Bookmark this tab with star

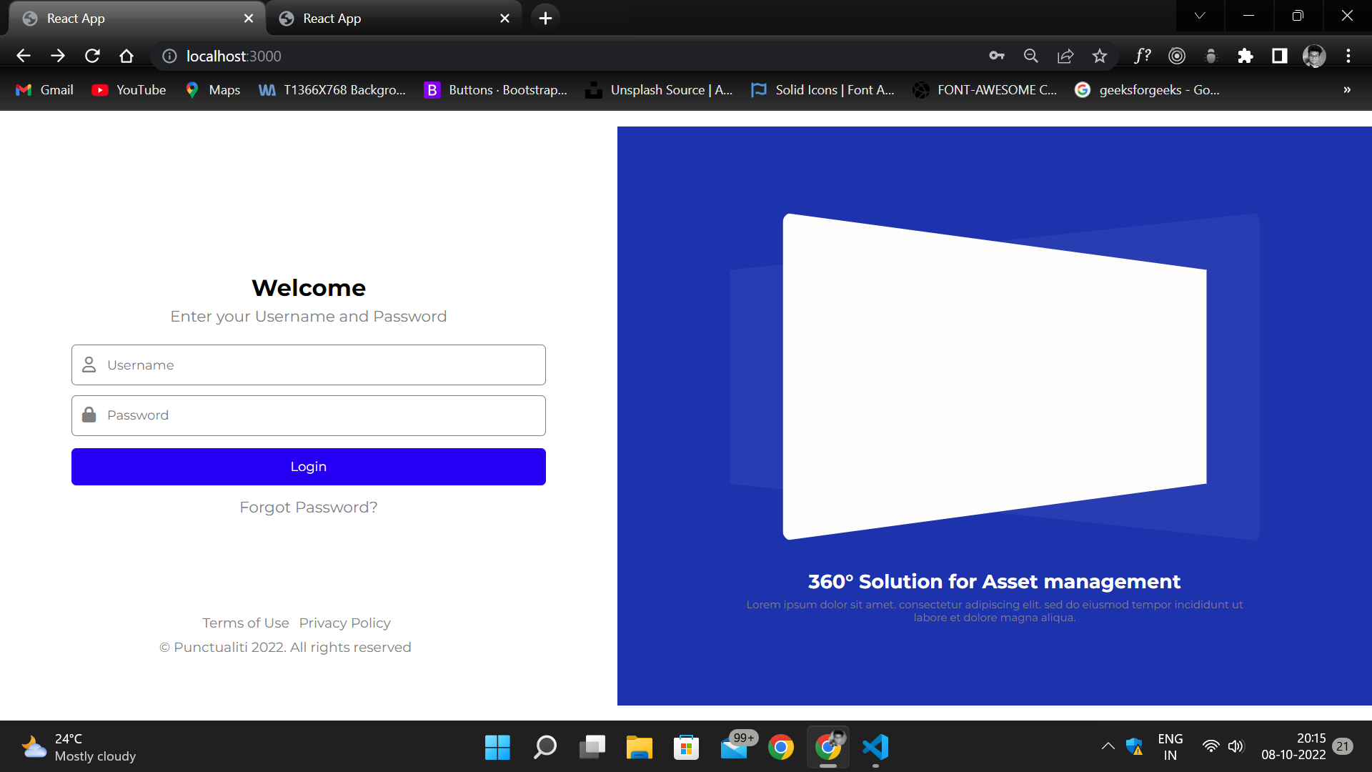click(1100, 56)
